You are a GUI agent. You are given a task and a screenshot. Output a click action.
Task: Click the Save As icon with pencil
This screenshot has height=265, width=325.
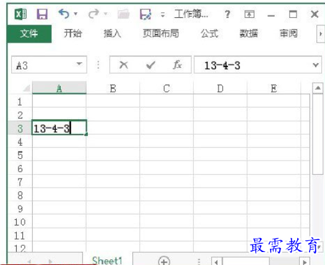tap(145, 14)
